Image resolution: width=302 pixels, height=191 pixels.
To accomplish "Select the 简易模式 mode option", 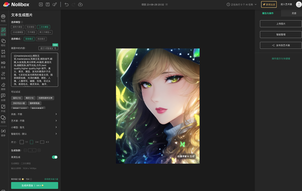I will pos(29,39).
